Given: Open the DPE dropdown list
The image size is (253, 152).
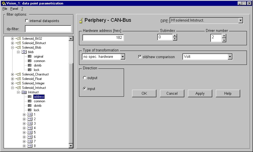Looking at the screenshot, I should pos(241,20).
